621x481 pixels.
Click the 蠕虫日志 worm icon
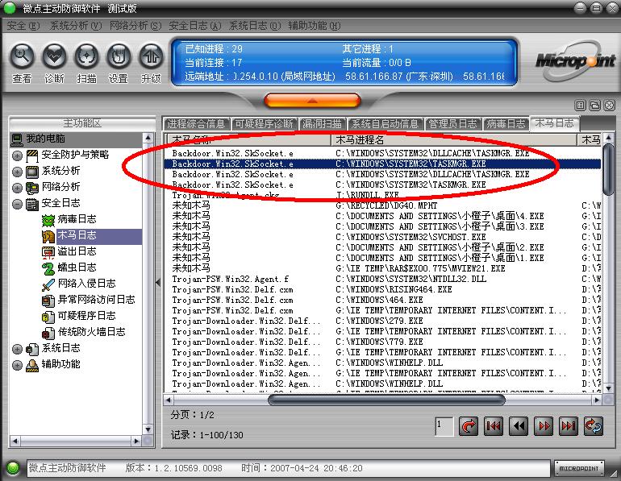(48, 268)
